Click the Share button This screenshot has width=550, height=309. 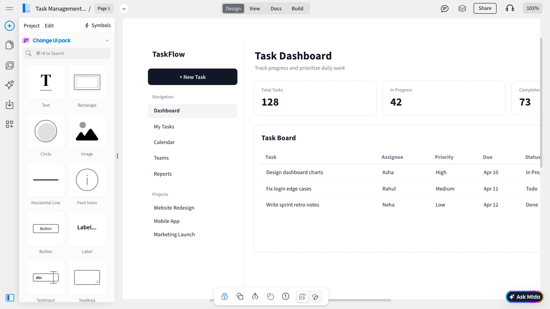[x=485, y=8]
